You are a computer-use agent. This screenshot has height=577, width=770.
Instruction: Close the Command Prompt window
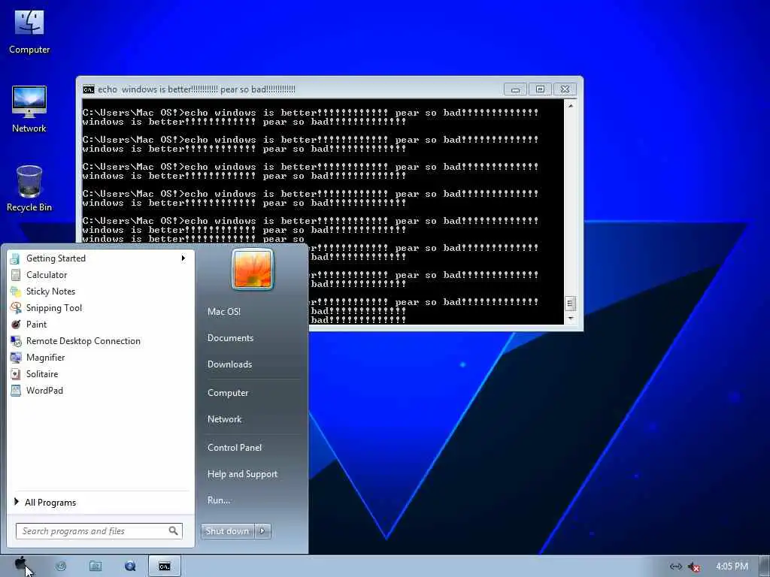[x=565, y=89]
